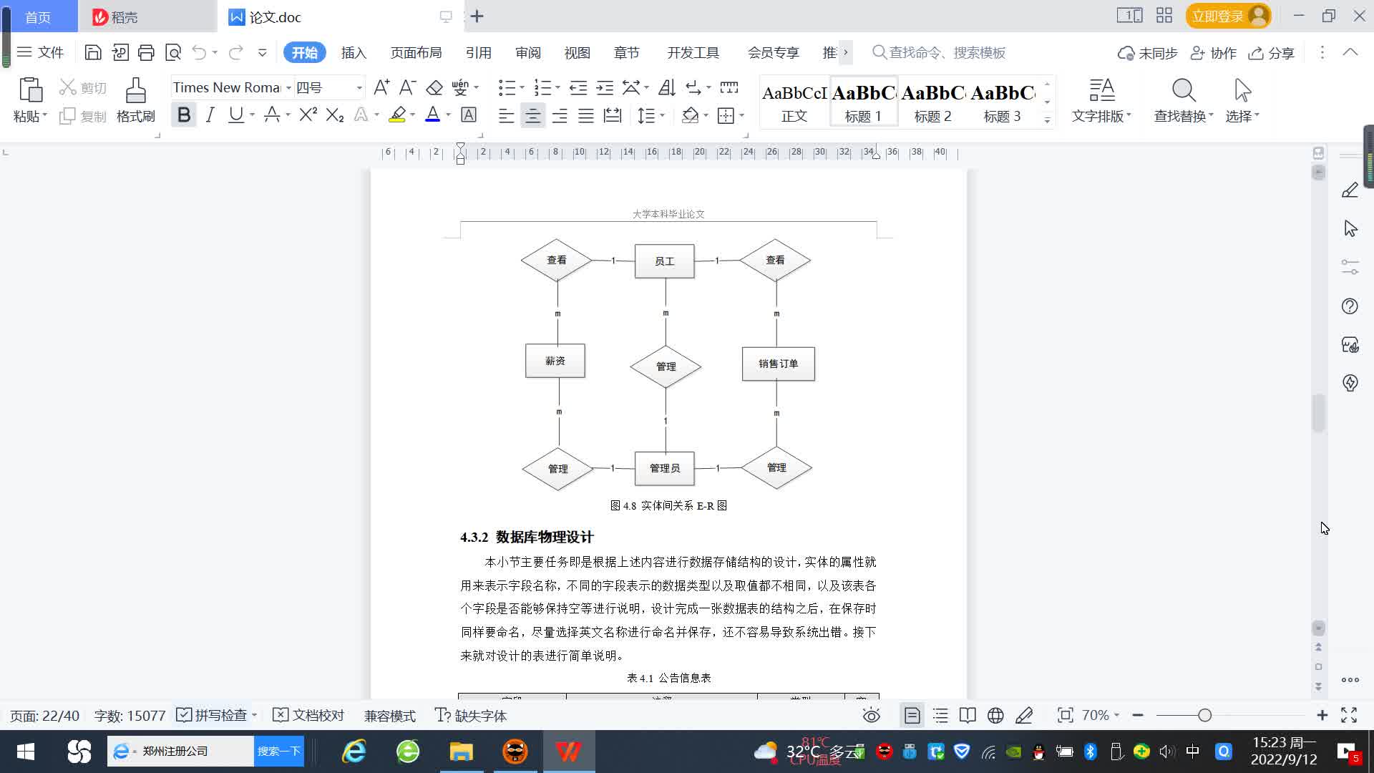Viewport: 1374px width, 773px height.
Task: Click the 分享 share button
Action: coord(1272,52)
